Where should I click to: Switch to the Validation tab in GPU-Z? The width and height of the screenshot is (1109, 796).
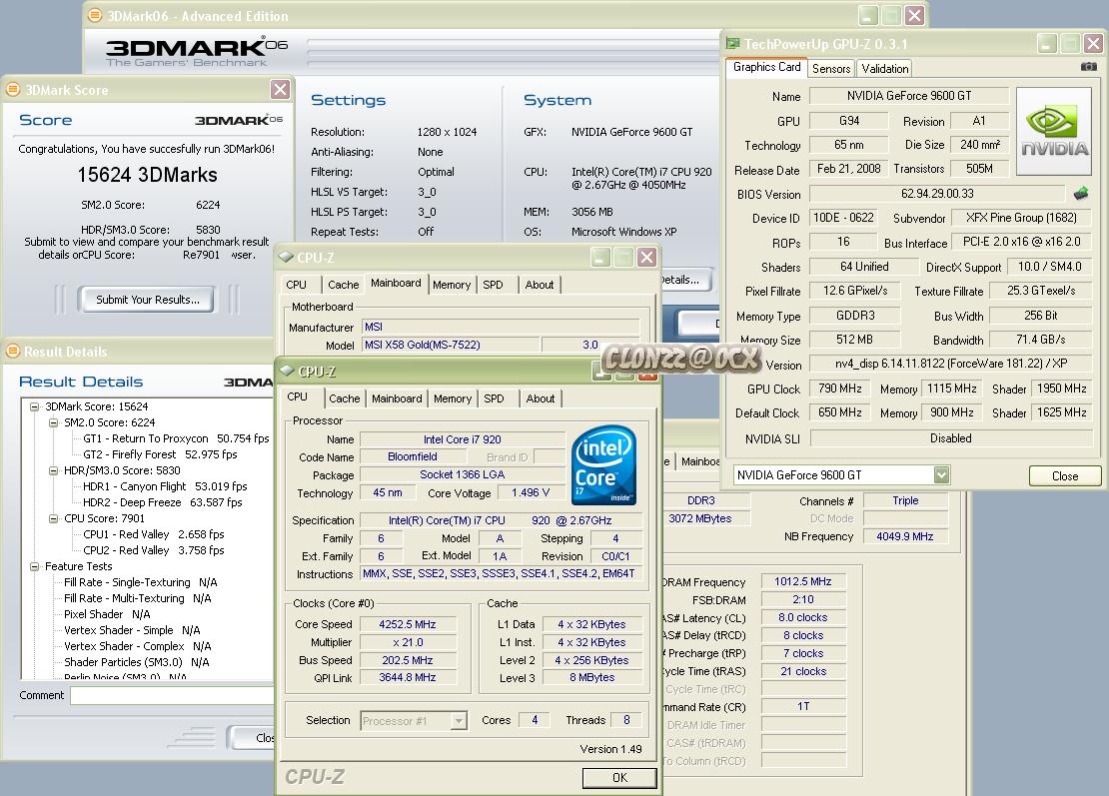(x=885, y=69)
